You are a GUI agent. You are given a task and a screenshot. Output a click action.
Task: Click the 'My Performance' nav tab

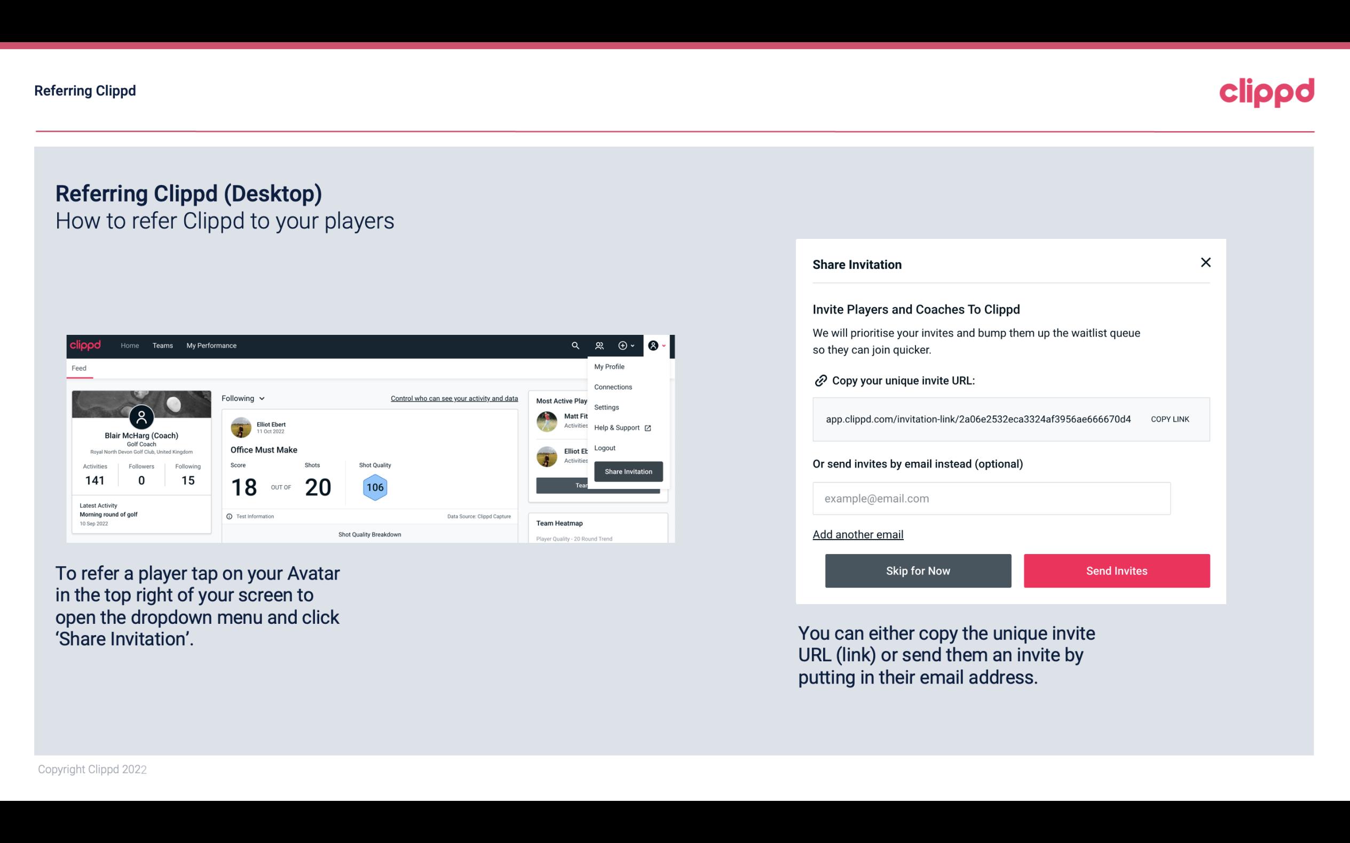click(210, 345)
